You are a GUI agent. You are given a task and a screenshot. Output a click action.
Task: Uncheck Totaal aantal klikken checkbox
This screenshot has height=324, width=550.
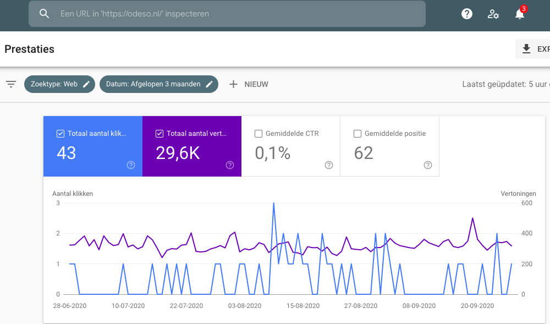(x=61, y=134)
